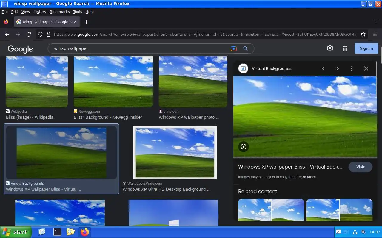Open first Related content thumbnail
382x238 pixels.
[x=271, y=210]
